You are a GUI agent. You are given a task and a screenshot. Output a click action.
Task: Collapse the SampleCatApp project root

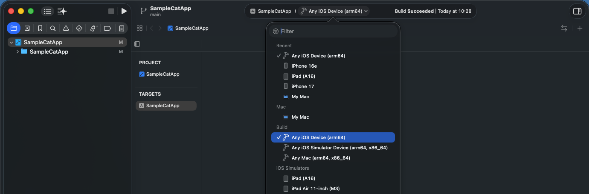11,42
